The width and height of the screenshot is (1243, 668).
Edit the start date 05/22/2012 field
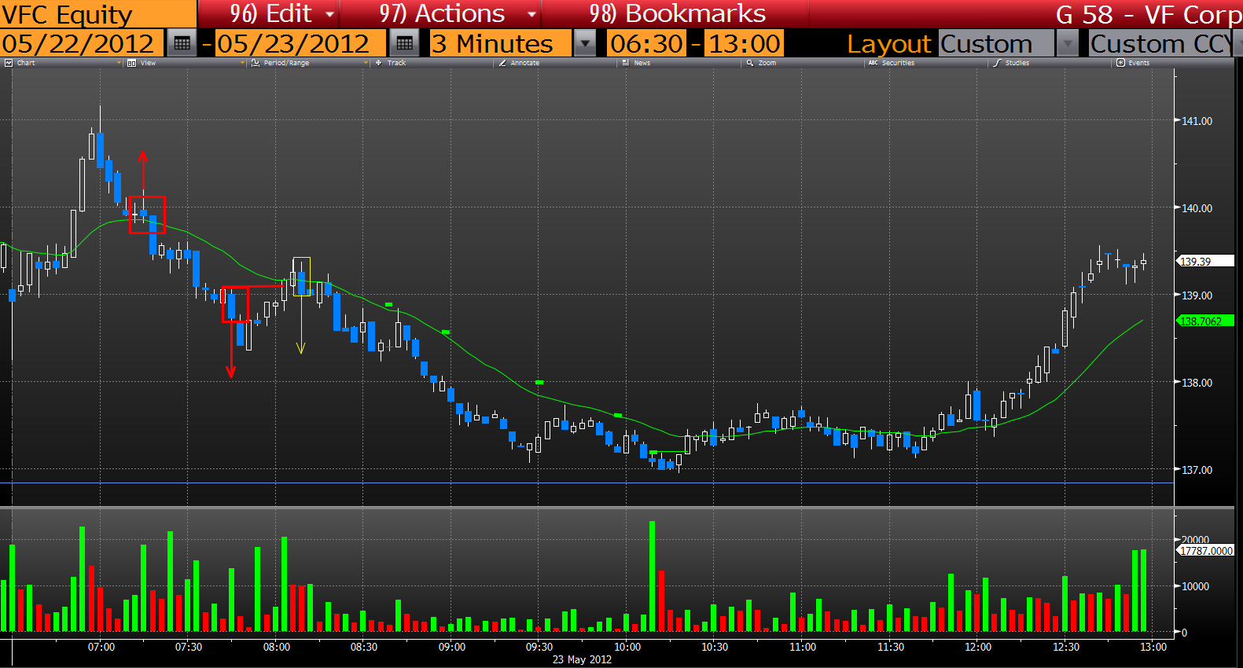[x=82, y=43]
